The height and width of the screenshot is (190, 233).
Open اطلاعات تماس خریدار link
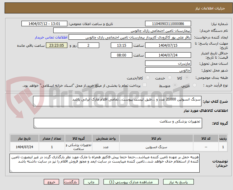pyautogui.click(x=51, y=37)
